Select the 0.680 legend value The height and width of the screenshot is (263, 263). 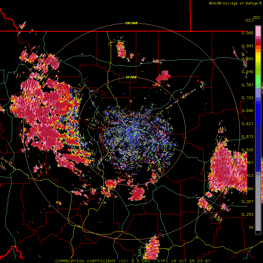[248, 111]
